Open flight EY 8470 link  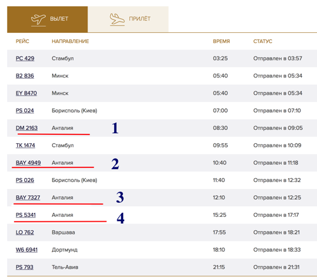click(26, 93)
